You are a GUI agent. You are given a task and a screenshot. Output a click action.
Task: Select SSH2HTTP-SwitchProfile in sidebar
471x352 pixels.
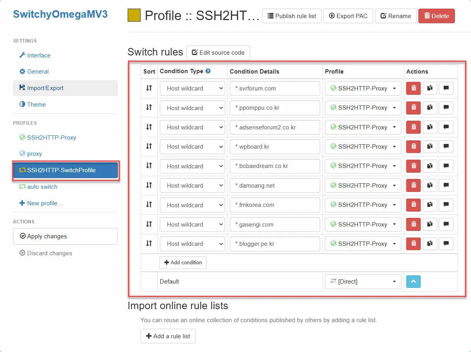point(66,170)
